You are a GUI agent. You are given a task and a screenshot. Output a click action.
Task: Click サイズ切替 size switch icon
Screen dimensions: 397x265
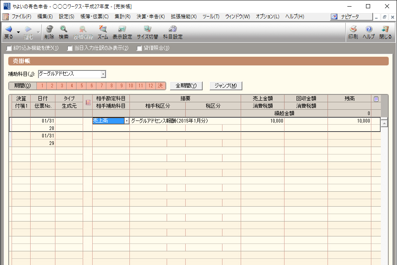point(147,29)
